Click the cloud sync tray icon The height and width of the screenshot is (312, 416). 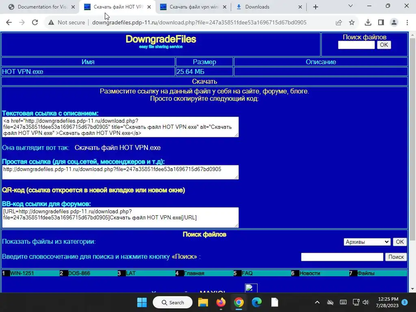pos(330,302)
